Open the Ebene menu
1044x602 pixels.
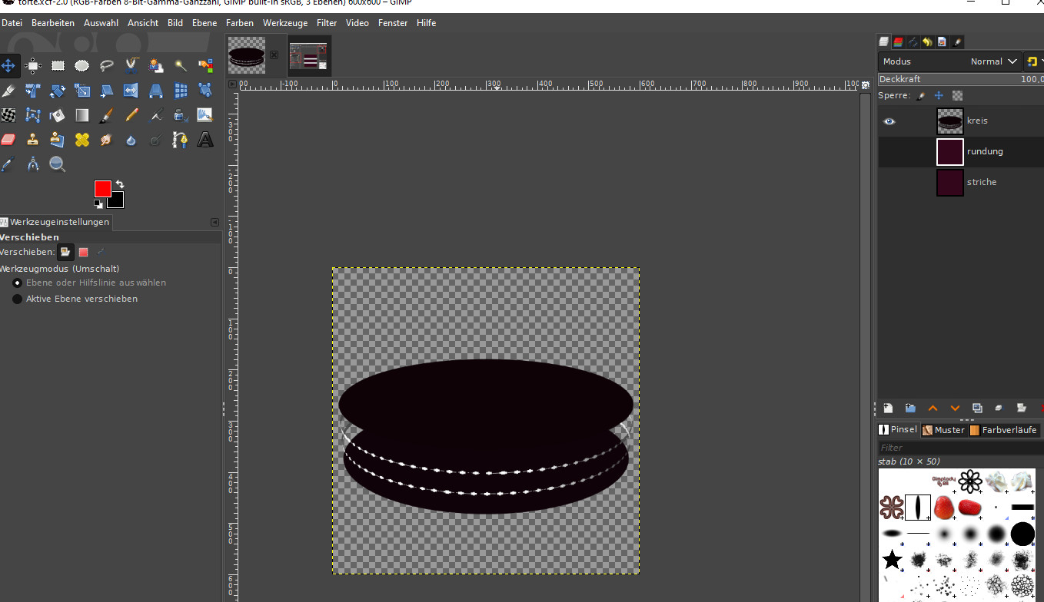204,23
